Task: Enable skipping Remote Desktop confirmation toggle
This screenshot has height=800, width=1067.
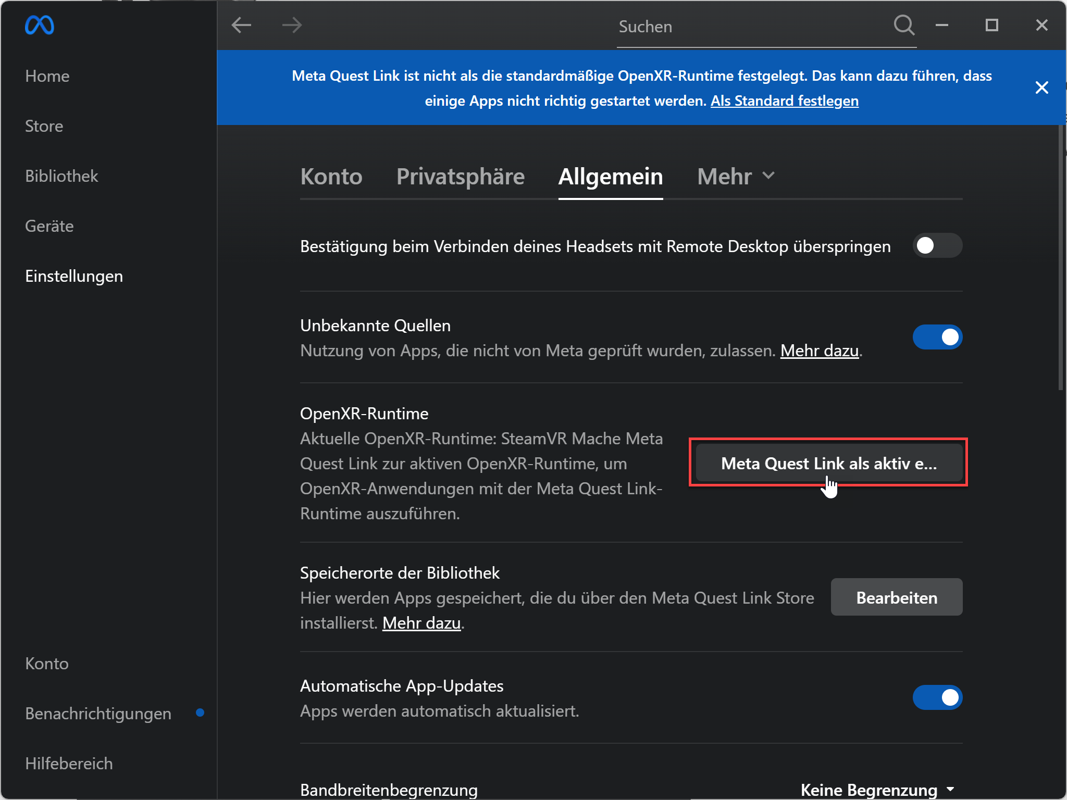Action: pos(937,245)
